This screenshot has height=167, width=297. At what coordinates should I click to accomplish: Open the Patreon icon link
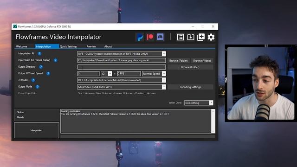(x=150, y=37)
